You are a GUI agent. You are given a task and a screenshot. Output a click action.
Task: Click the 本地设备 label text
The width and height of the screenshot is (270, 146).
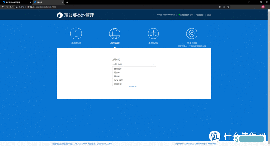[153, 43]
